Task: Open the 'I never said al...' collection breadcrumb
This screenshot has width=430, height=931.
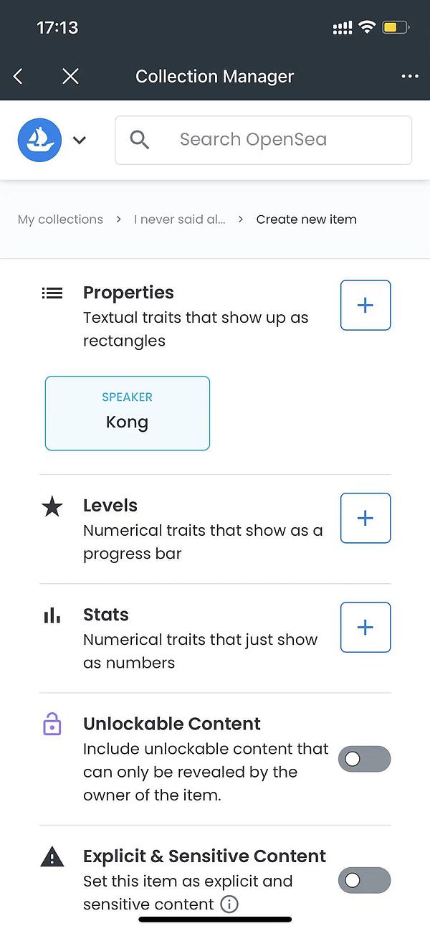Action: click(179, 219)
